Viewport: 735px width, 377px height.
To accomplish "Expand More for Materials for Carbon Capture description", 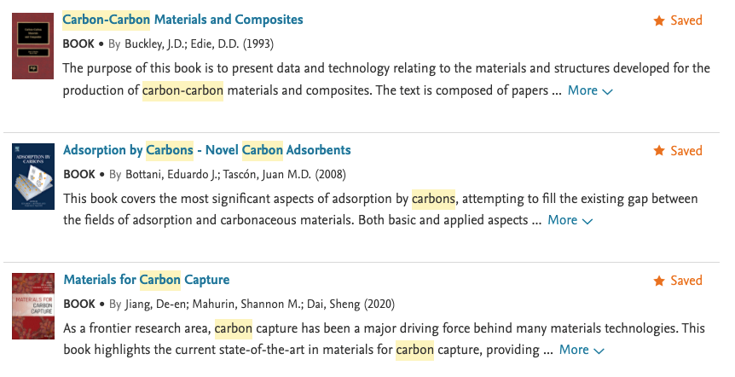I will coord(574,350).
